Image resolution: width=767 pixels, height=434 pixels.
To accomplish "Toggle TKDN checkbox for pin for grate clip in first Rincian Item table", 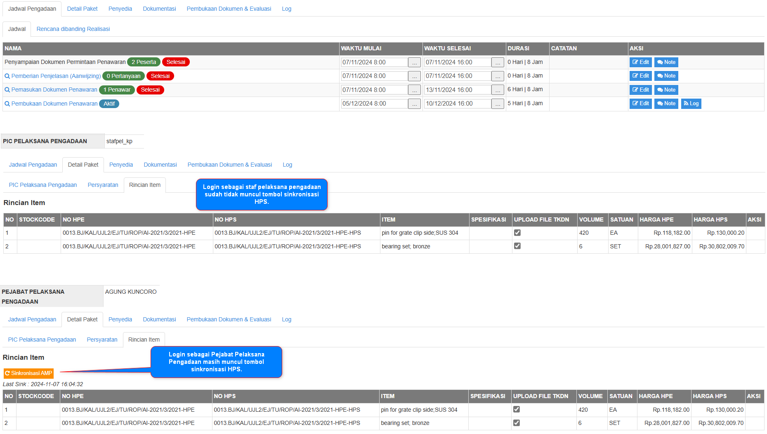I will (517, 233).
